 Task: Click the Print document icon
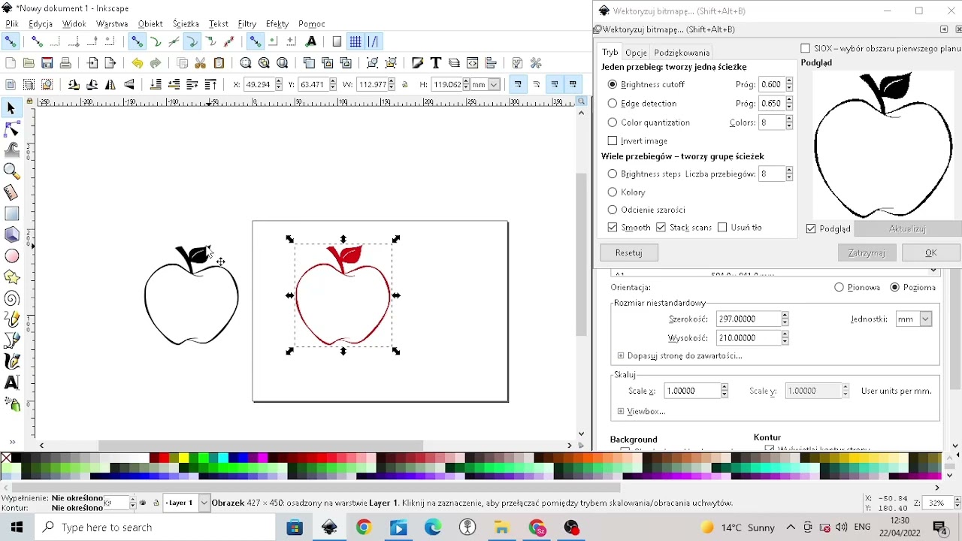[x=65, y=63]
